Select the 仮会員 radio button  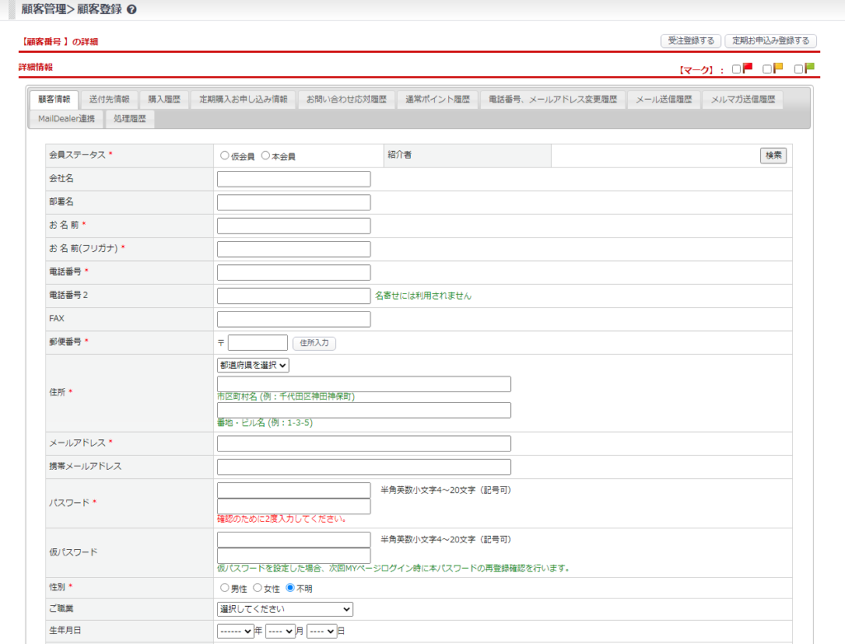224,156
